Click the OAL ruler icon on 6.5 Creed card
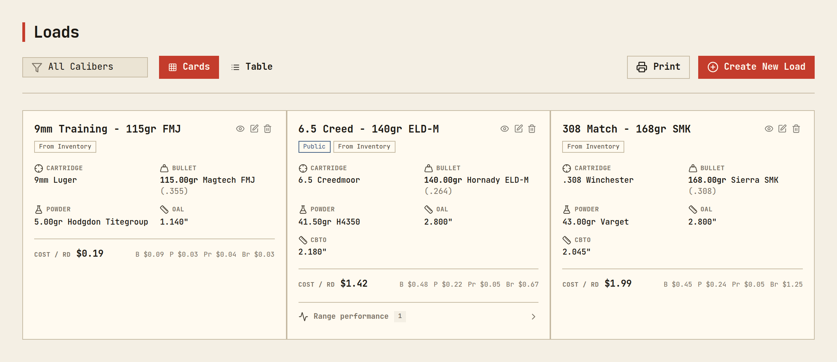Screen dimensions: 837x362 429,210
